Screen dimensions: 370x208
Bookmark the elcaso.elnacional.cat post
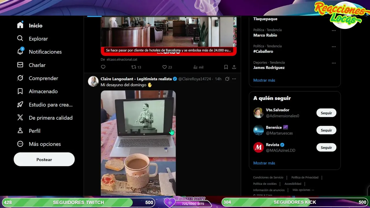[226, 67]
